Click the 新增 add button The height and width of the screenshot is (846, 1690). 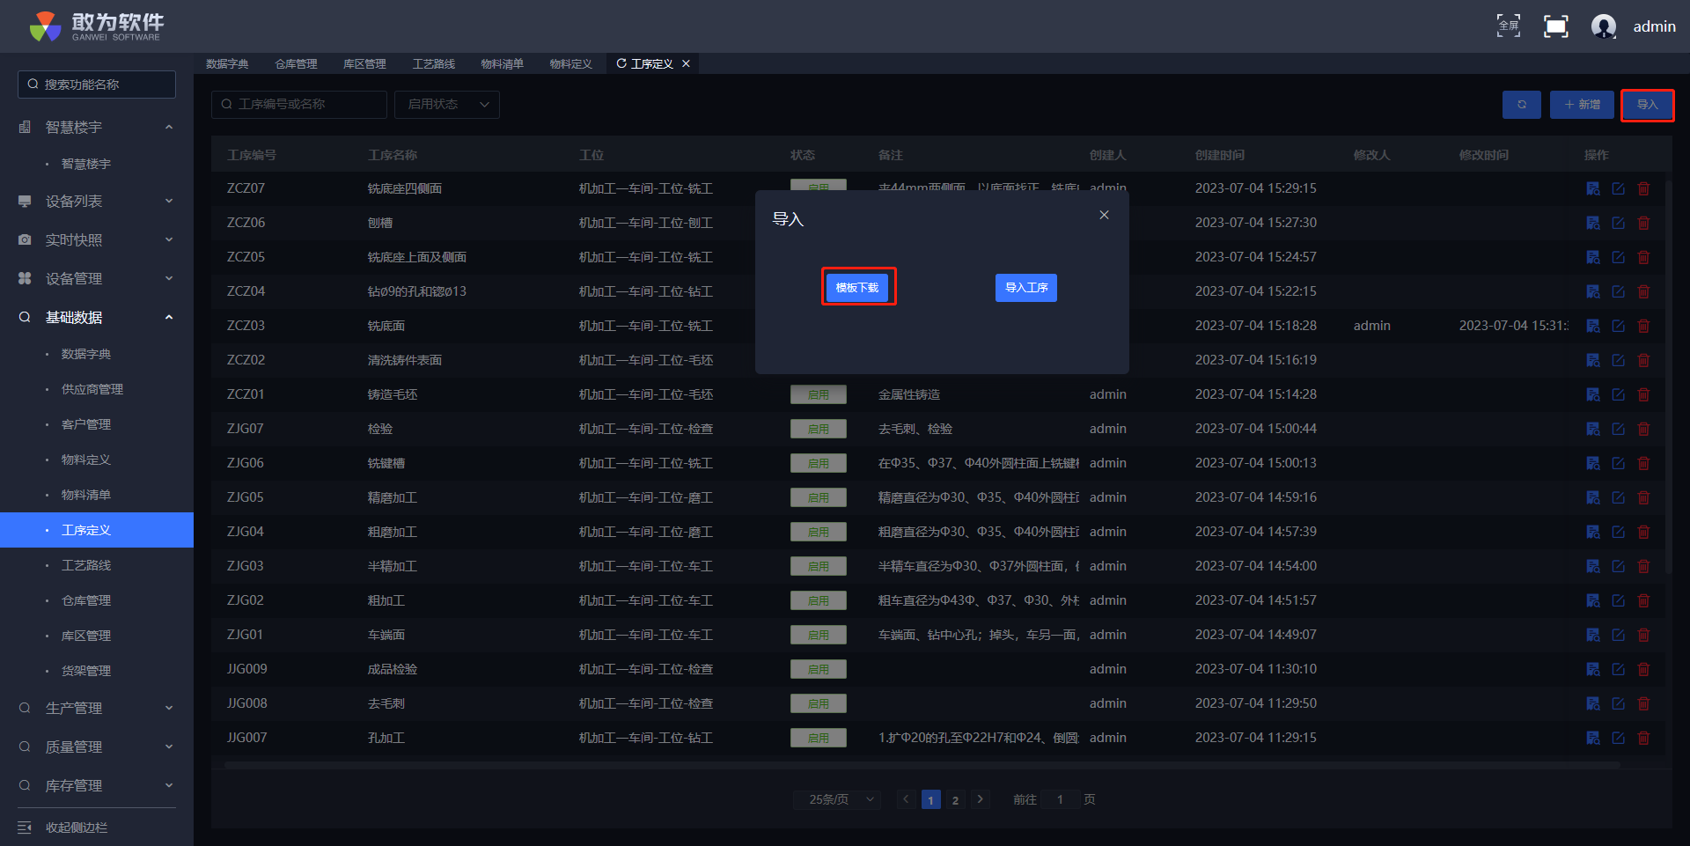(1582, 105)
